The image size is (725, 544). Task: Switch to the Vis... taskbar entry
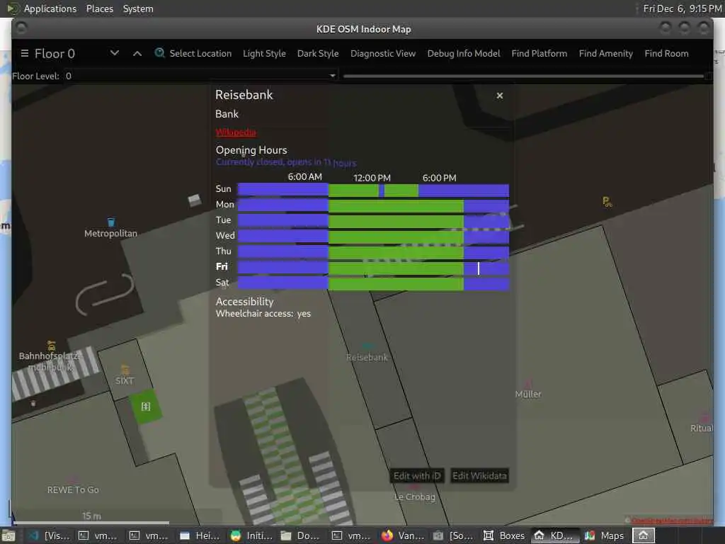point(49,535)
